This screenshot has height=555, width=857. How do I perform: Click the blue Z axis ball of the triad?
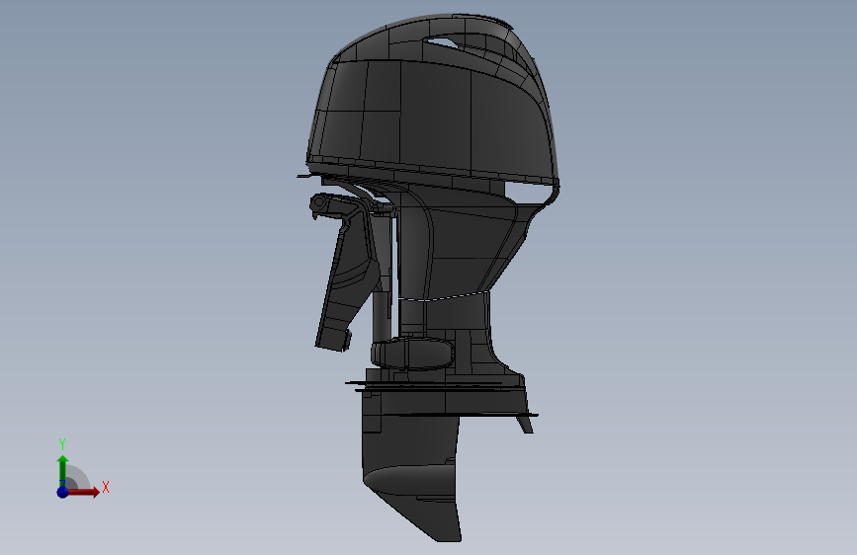click(x=62, y=492)
